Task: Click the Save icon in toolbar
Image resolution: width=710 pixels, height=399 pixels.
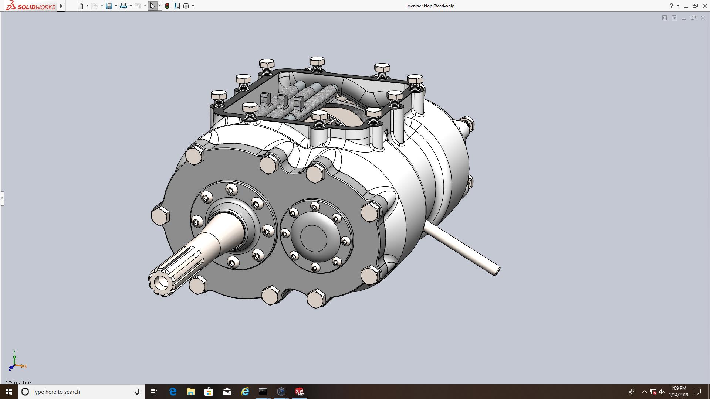Action: pos(109,6)
